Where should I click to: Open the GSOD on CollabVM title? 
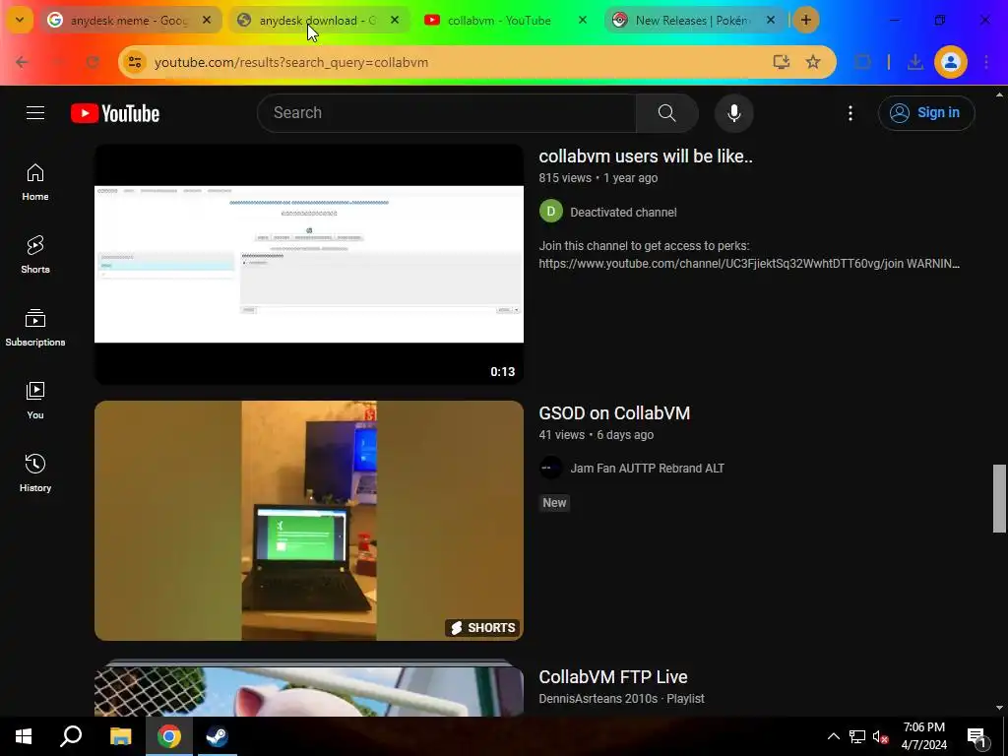click(614, 413)
